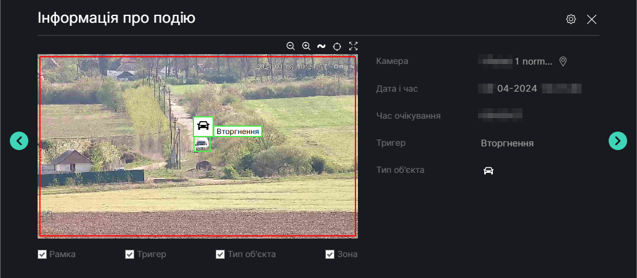
Task: Go to the next event
Action: click(617, 141)
